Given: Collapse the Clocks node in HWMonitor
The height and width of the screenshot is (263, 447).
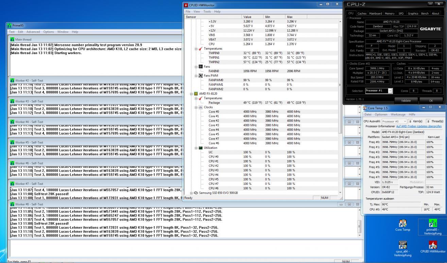Looking at the screenshot, I should tap(196, 107).
